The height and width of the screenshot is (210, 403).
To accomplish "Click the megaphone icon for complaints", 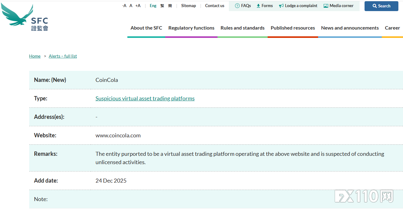I will pyautogui.click(x=281, y=6).
